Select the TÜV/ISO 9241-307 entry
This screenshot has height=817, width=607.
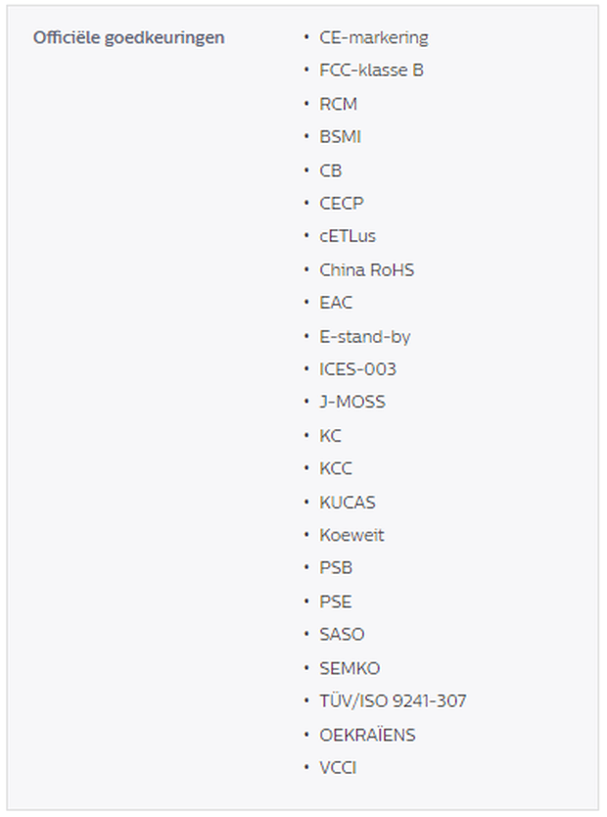[x=393, y=700]
